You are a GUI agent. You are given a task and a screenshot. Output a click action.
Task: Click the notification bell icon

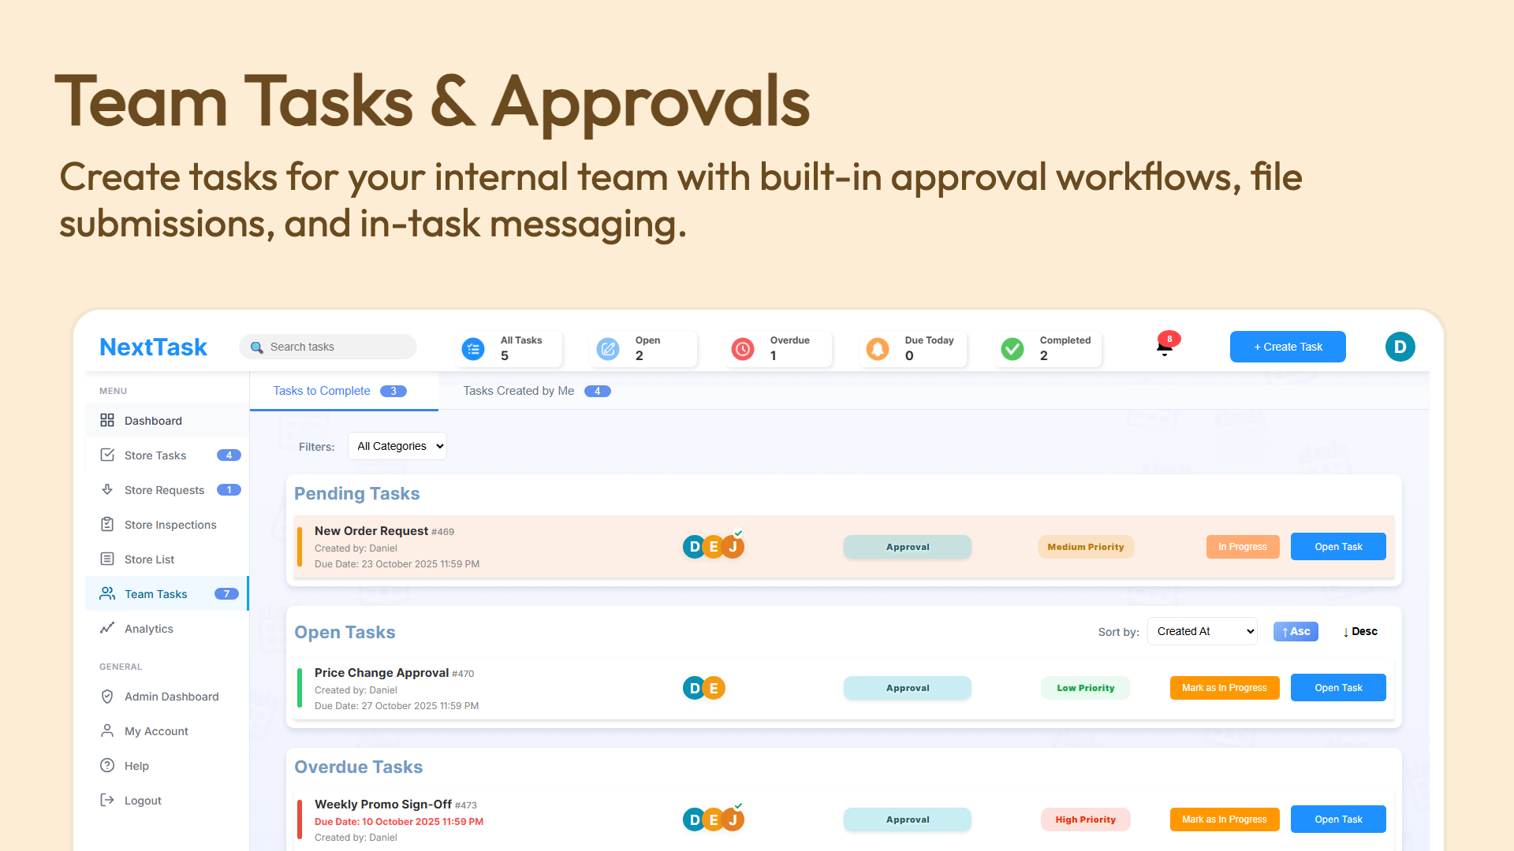tap(1165, 347)
